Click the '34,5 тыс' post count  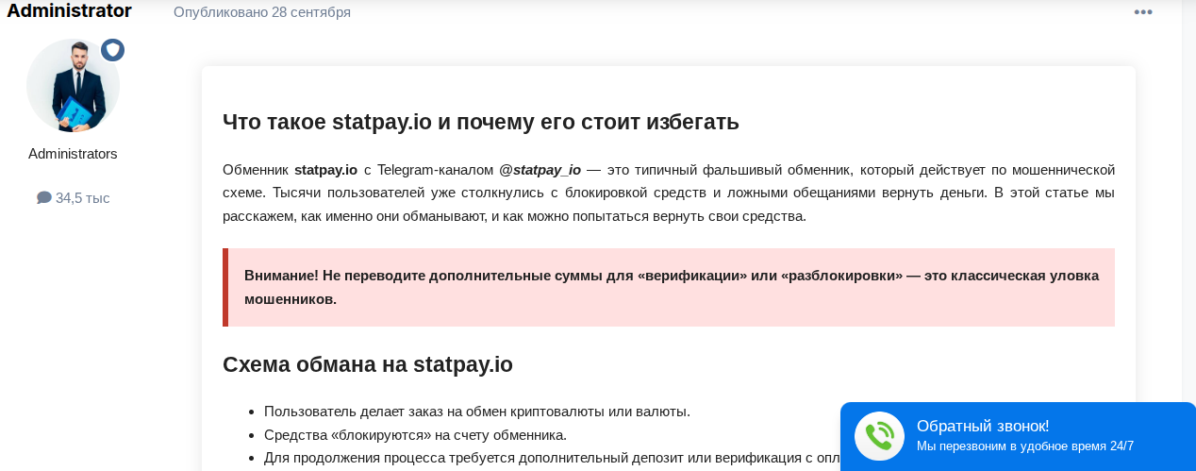point(82,198)
